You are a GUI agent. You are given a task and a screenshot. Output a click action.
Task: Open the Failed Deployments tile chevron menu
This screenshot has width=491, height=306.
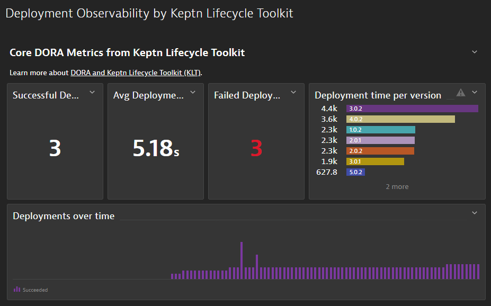point(293,93)
